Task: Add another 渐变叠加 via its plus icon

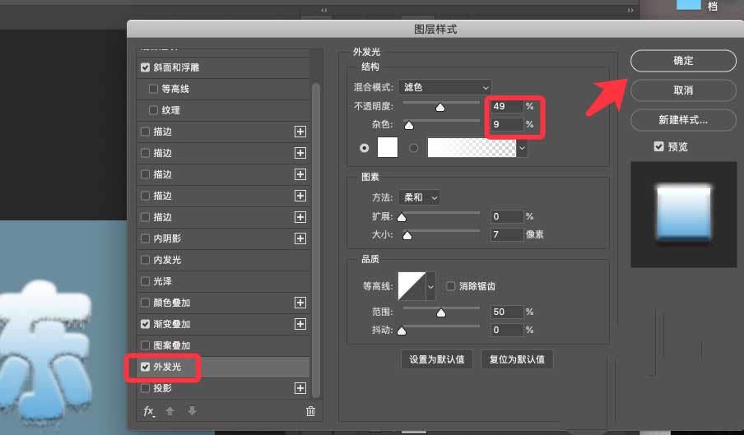Action: (x=300, y=324)
